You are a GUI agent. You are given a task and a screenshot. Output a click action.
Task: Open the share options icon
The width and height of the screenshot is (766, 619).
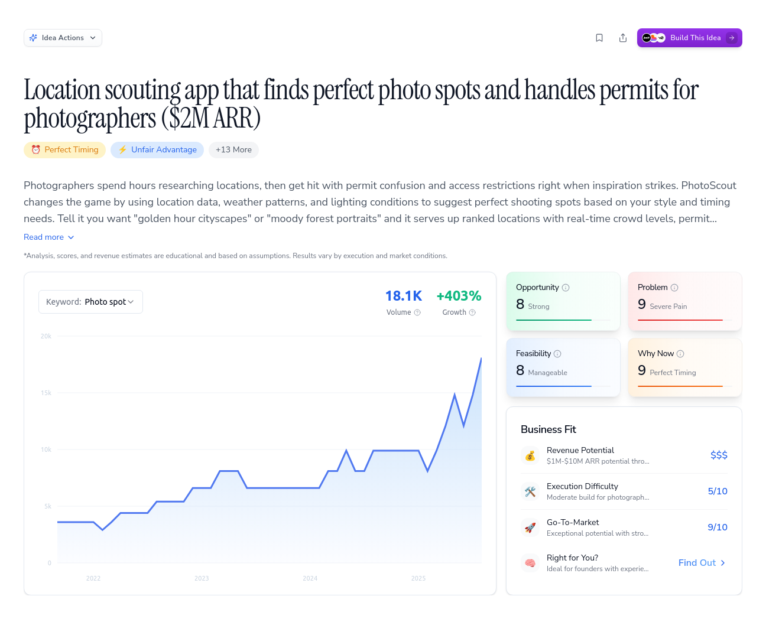point(623,37)
